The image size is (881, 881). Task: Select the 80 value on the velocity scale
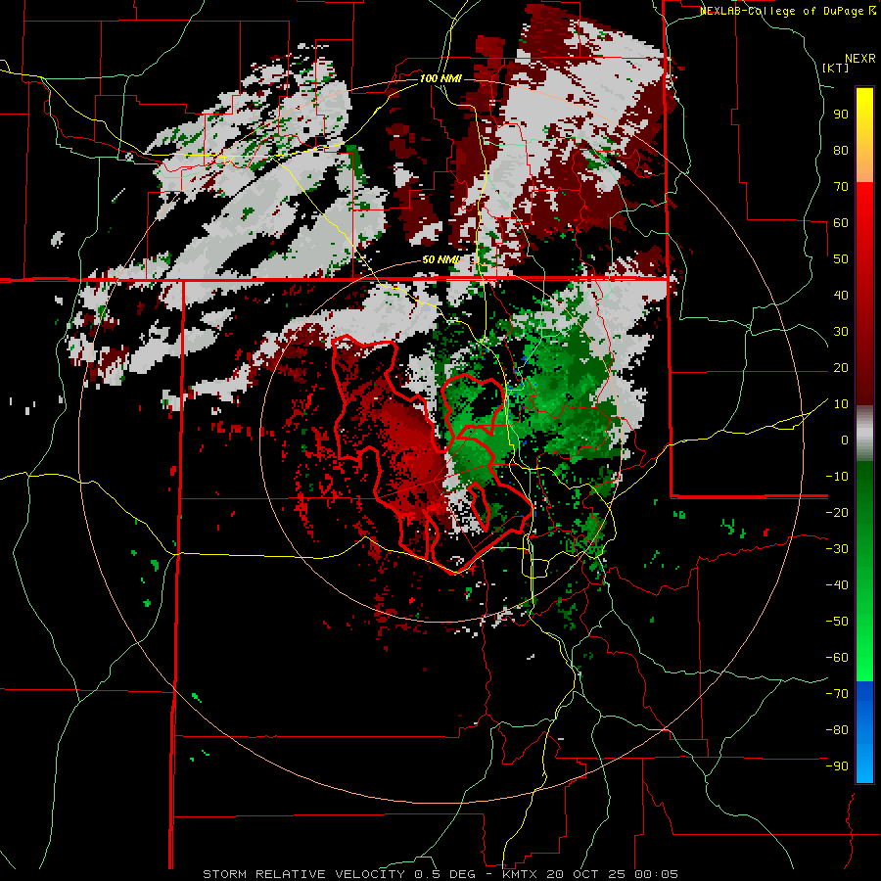(x=841, y=150)
